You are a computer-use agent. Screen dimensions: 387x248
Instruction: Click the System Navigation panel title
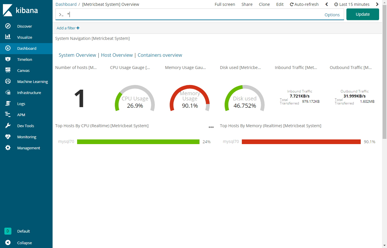92,38
